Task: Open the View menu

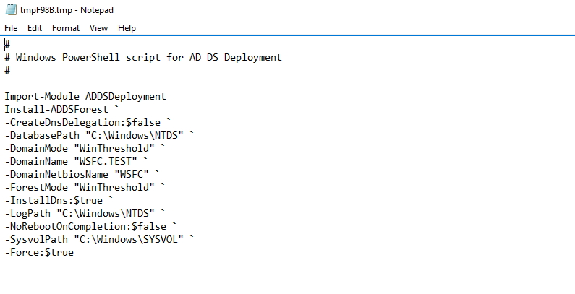Action: [98, 28]
